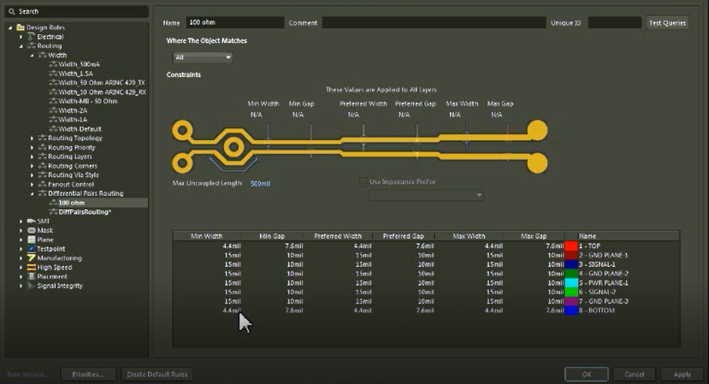Open the Where The Object Matches dropdown

tap(203, 57)
